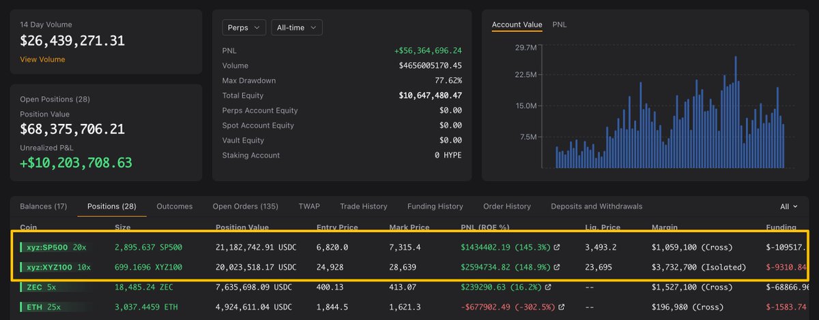Sort by the Mark Price column header
This screenshot has height=320, width=819.
point(408,227)
